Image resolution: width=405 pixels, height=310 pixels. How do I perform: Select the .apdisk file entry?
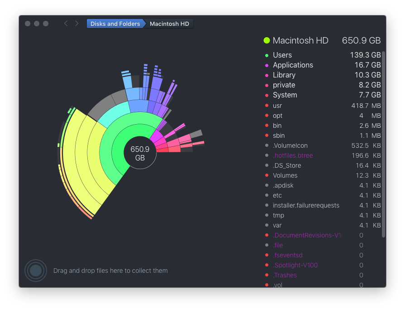[322, 185]
